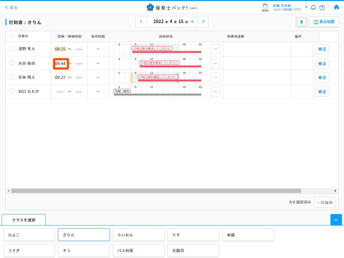Image resolution: width=344 pixels, height=258 pixels.
Task: Check the checkbox for 浅野 隼人
Action: click(12, 49)
